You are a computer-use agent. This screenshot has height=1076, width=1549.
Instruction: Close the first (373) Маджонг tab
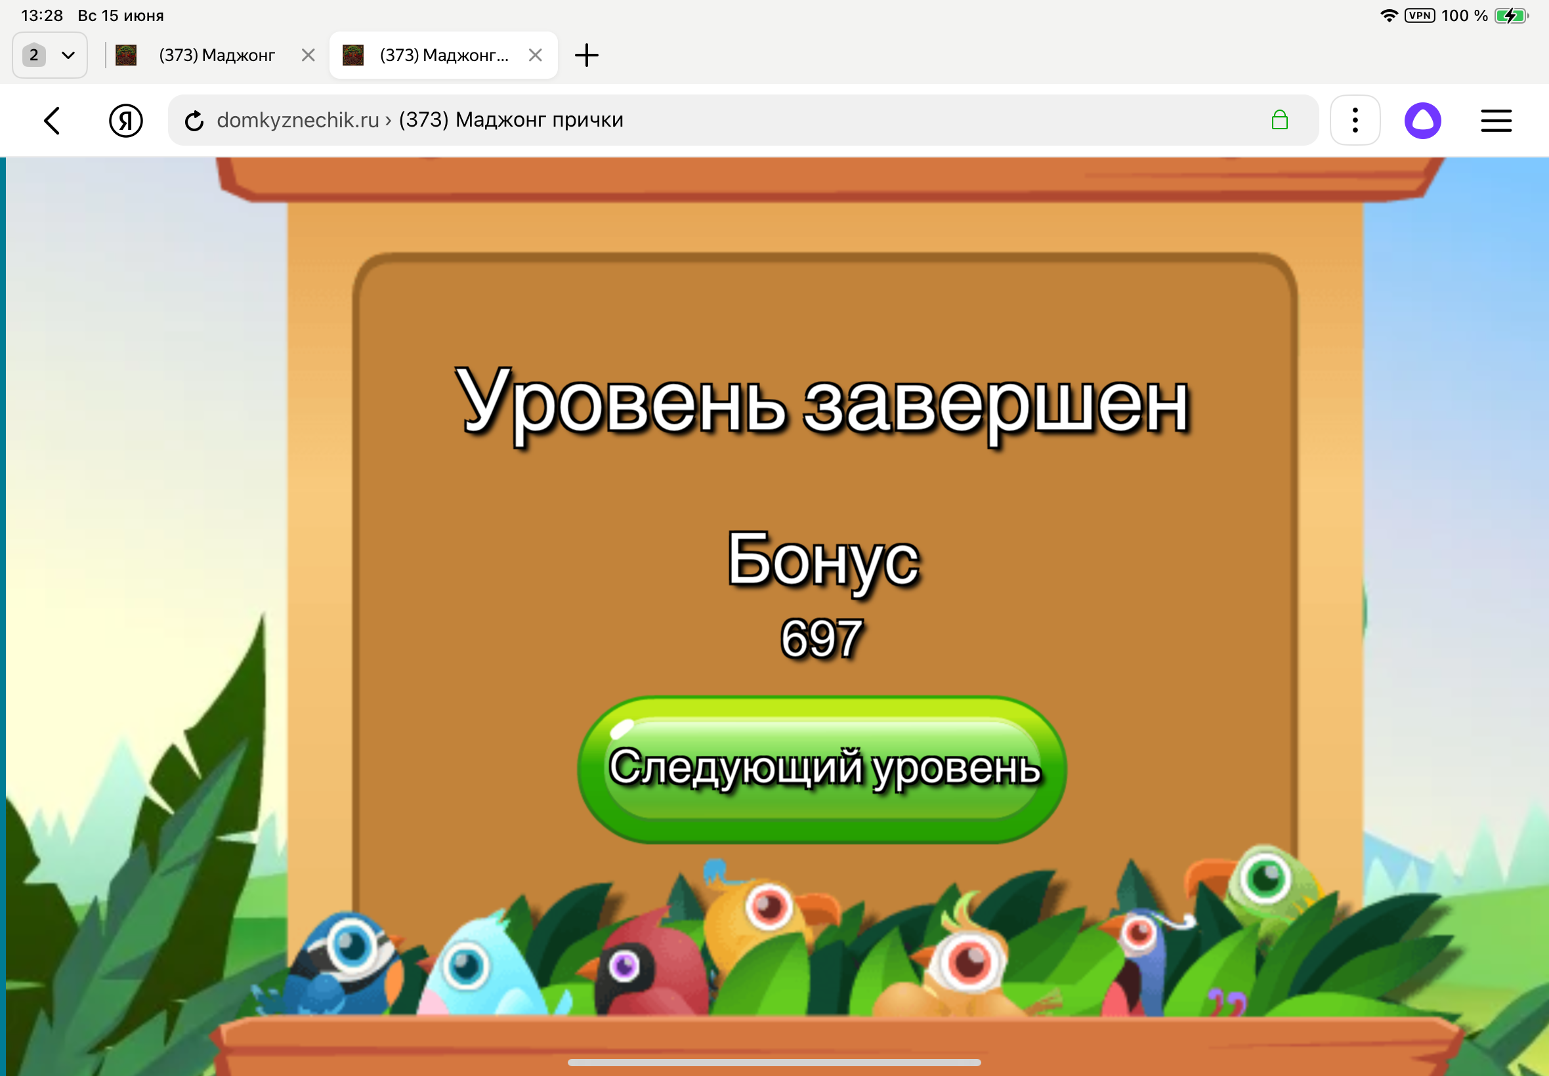coord(308,55)
